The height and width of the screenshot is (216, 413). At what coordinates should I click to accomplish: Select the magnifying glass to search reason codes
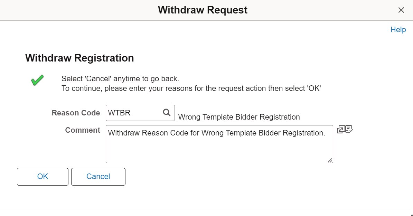coord(166,113)
